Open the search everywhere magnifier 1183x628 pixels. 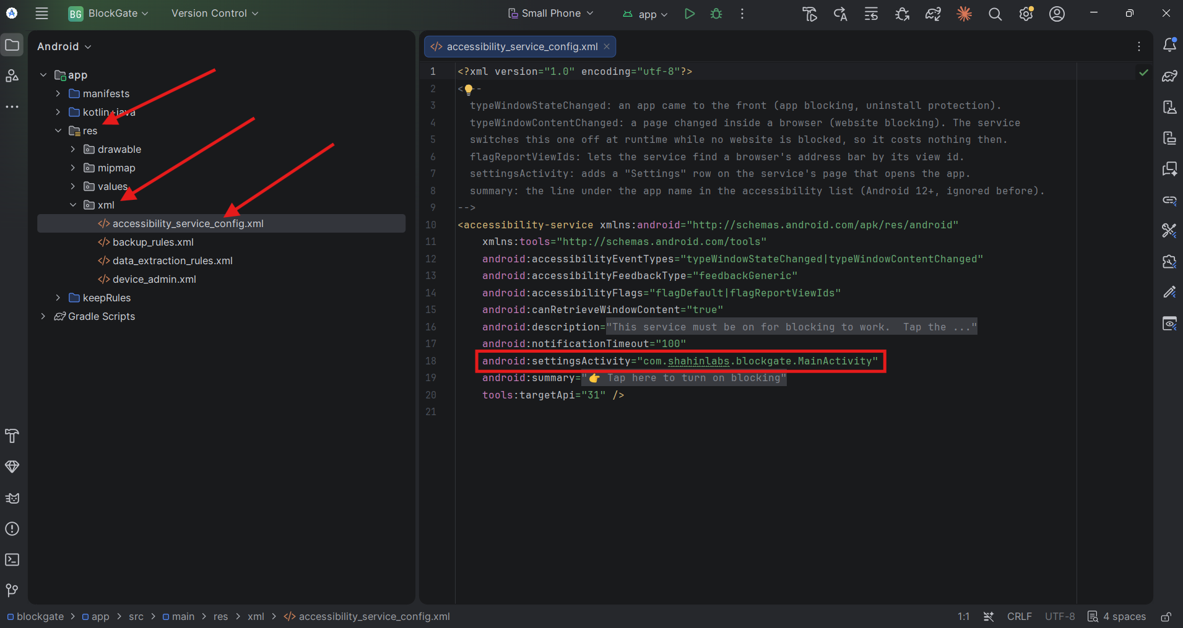995,14
